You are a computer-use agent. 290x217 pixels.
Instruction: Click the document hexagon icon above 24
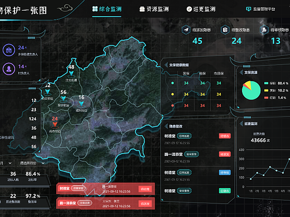pyautogui.click(x=225, y=29)
